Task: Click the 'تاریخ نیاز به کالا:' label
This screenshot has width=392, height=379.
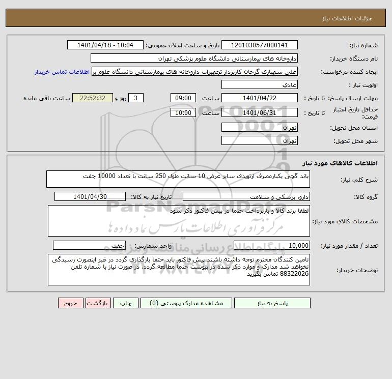Action: (x=151, y=197)
